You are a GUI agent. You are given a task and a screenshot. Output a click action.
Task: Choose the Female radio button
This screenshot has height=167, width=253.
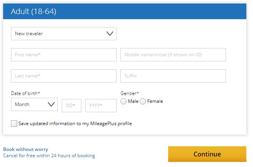point(143,101)
